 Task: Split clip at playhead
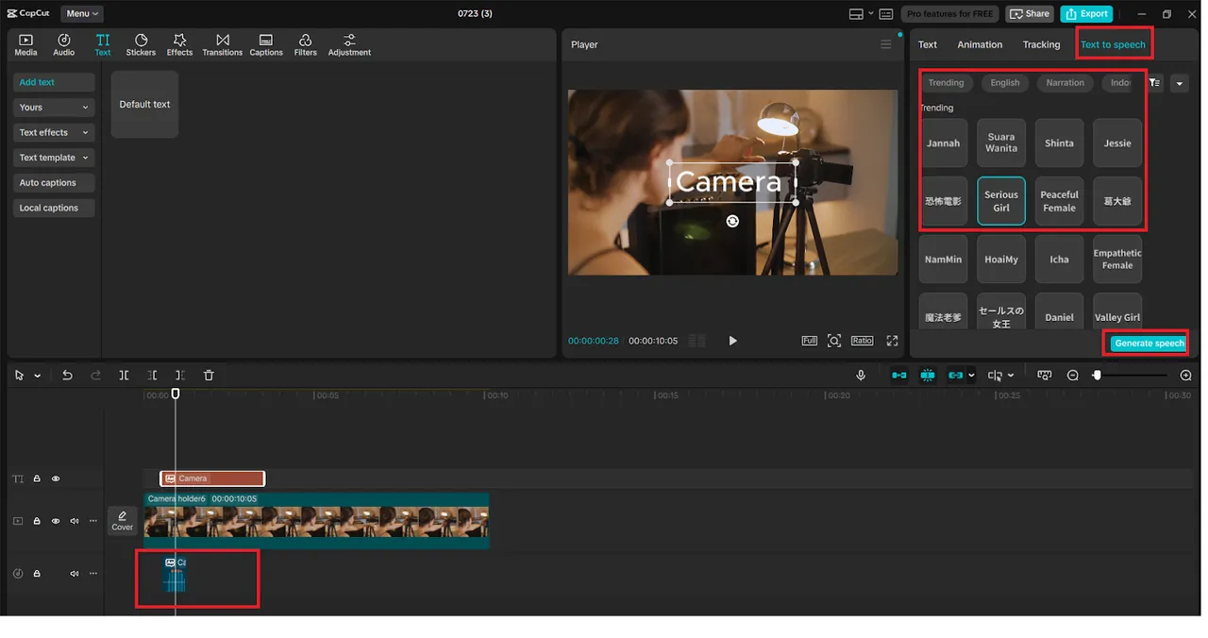(x=124, y=375)
